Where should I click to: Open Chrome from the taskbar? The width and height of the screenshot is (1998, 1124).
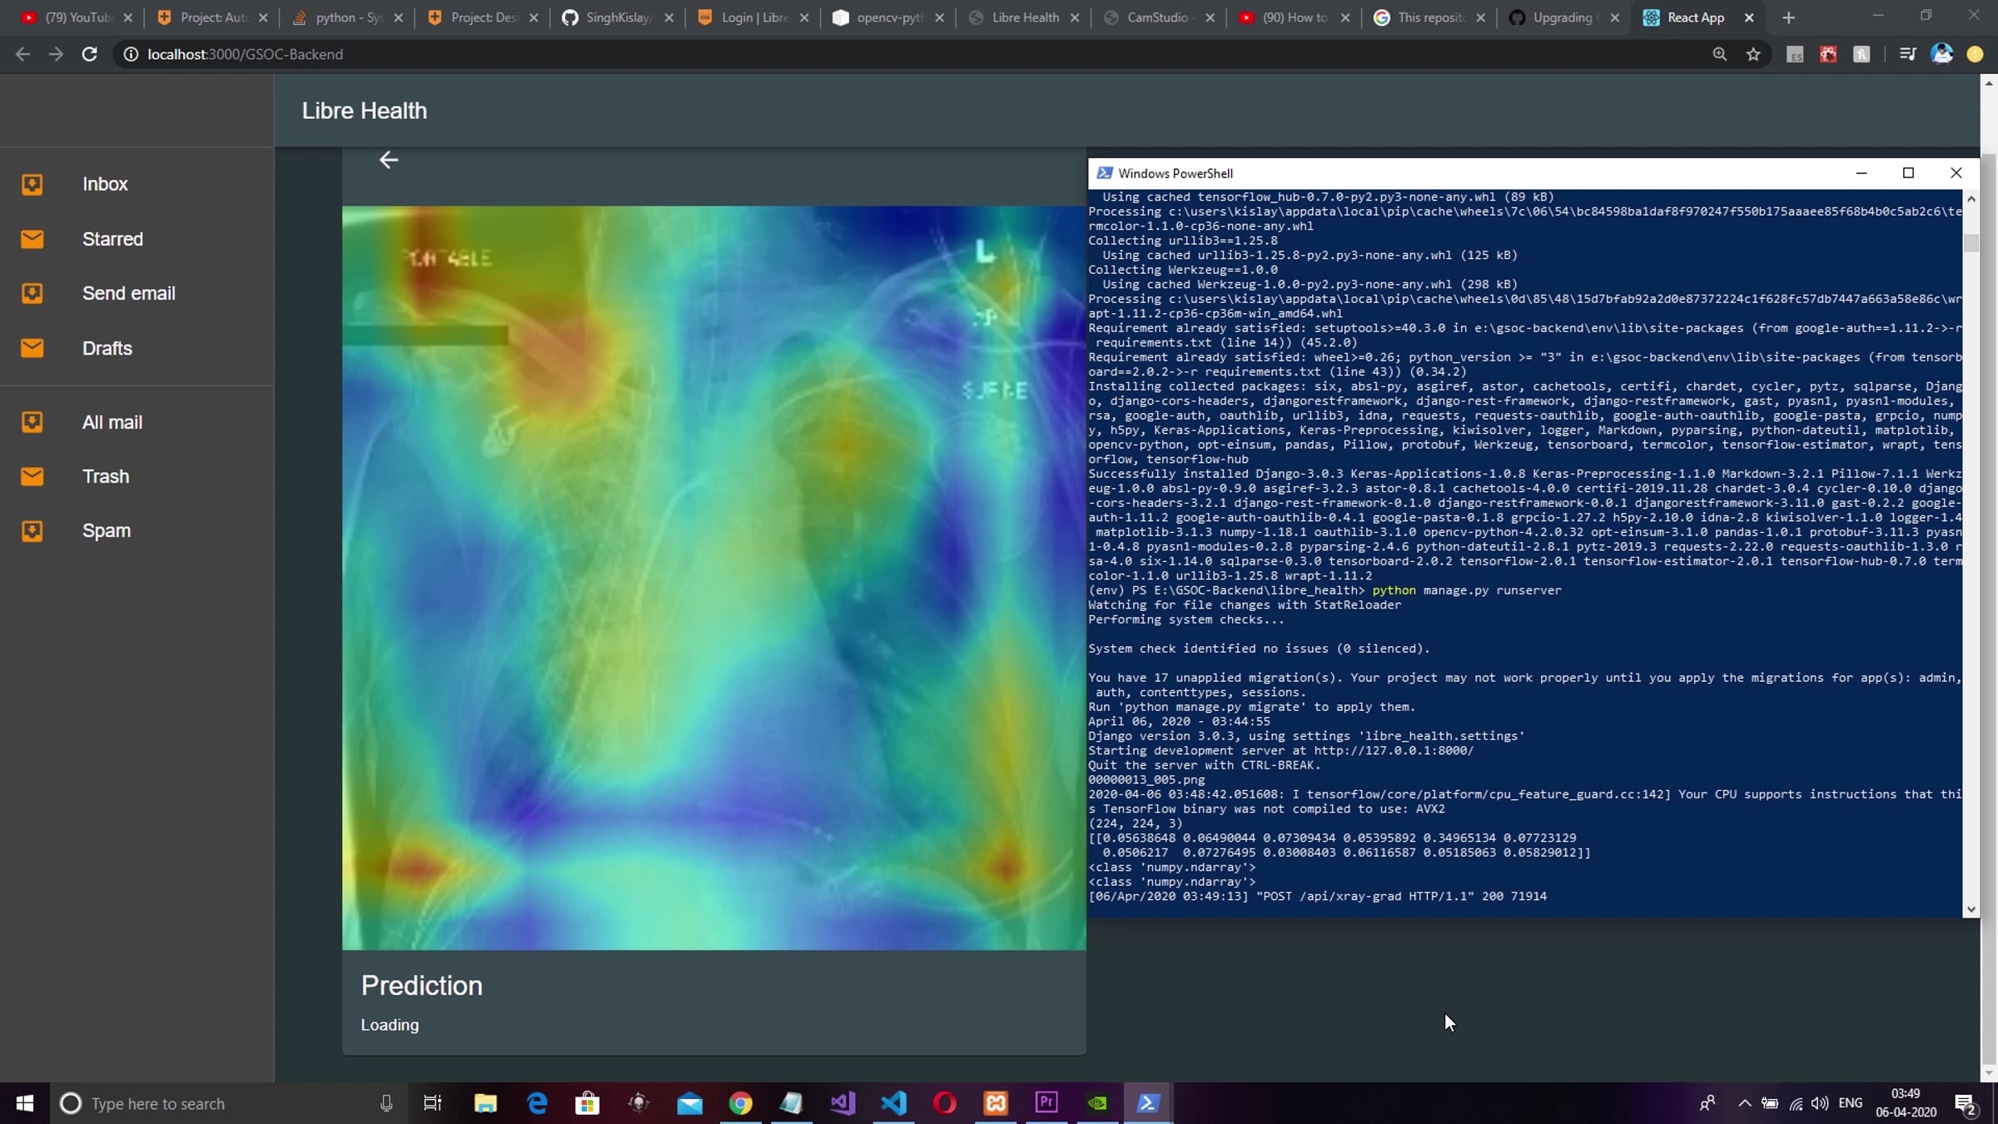(x=740, y=1103)
